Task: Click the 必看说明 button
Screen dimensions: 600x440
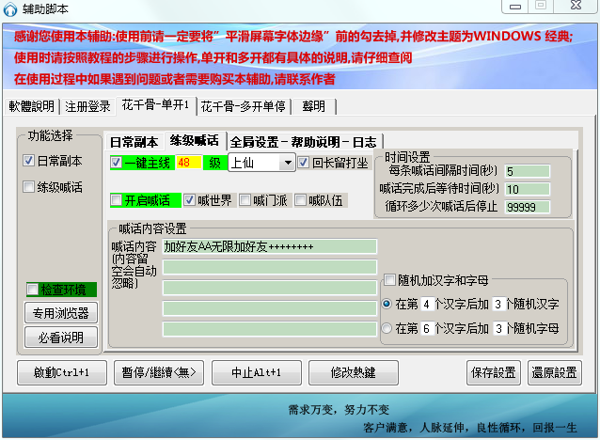Action: (61, 338)
